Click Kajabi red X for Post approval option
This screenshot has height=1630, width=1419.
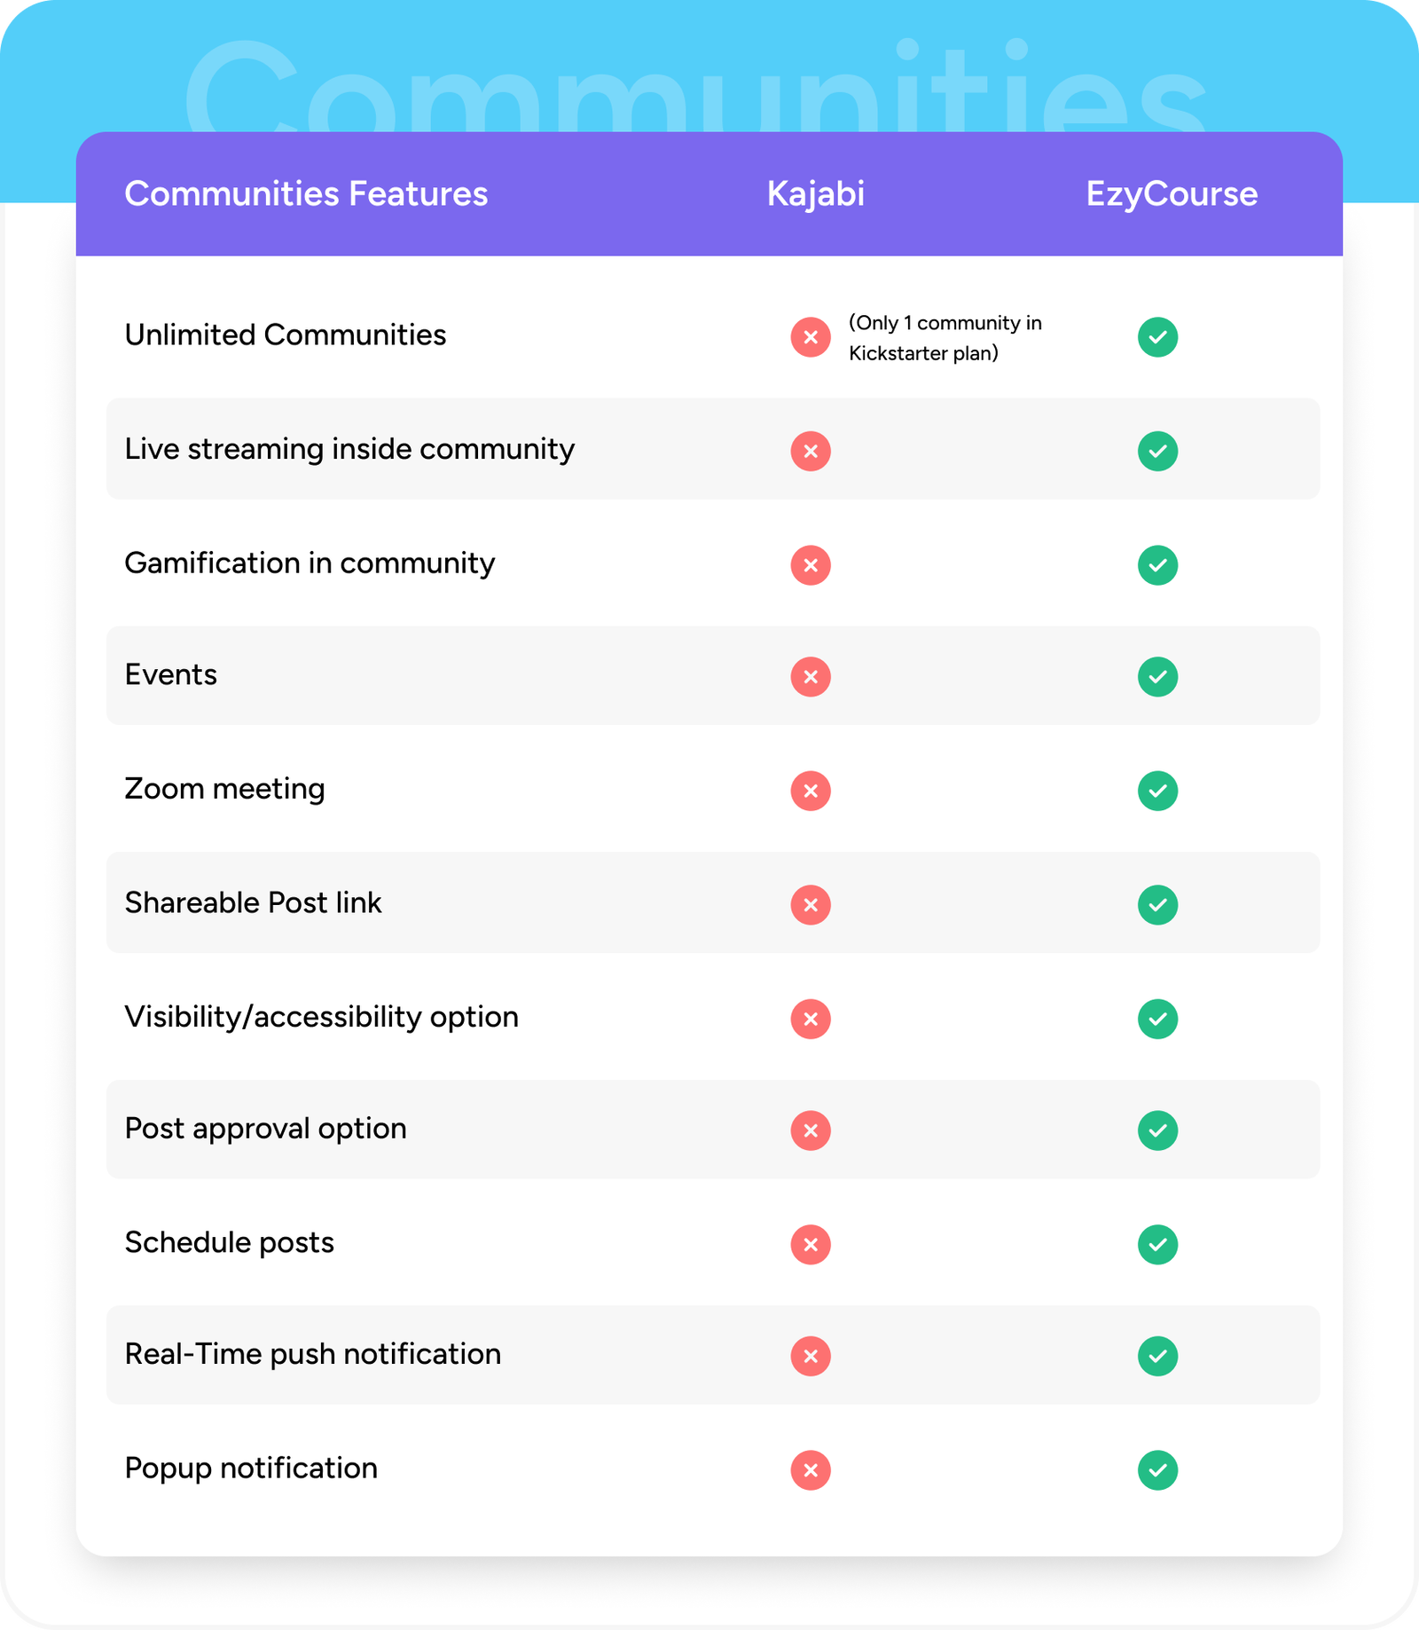(811, 1130)
